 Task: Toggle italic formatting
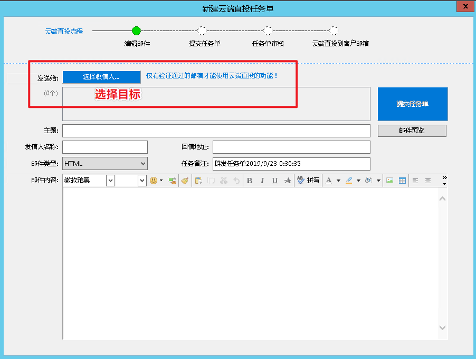tap(262, 181)
